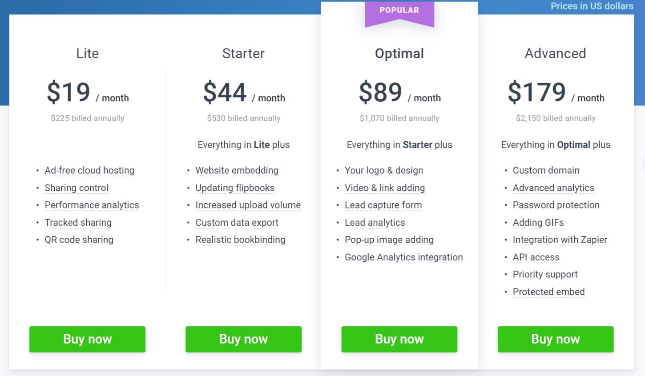645x376 pixels.
Task: Click the Your logo & design link
Action: click(384, 170)
